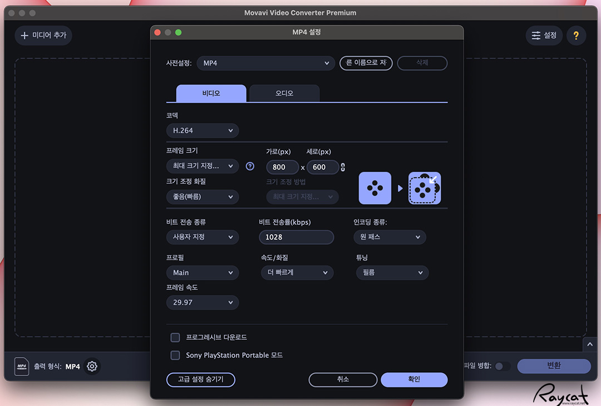
Task: Click the save preset as new name button
Action: [x=366, y=63]
